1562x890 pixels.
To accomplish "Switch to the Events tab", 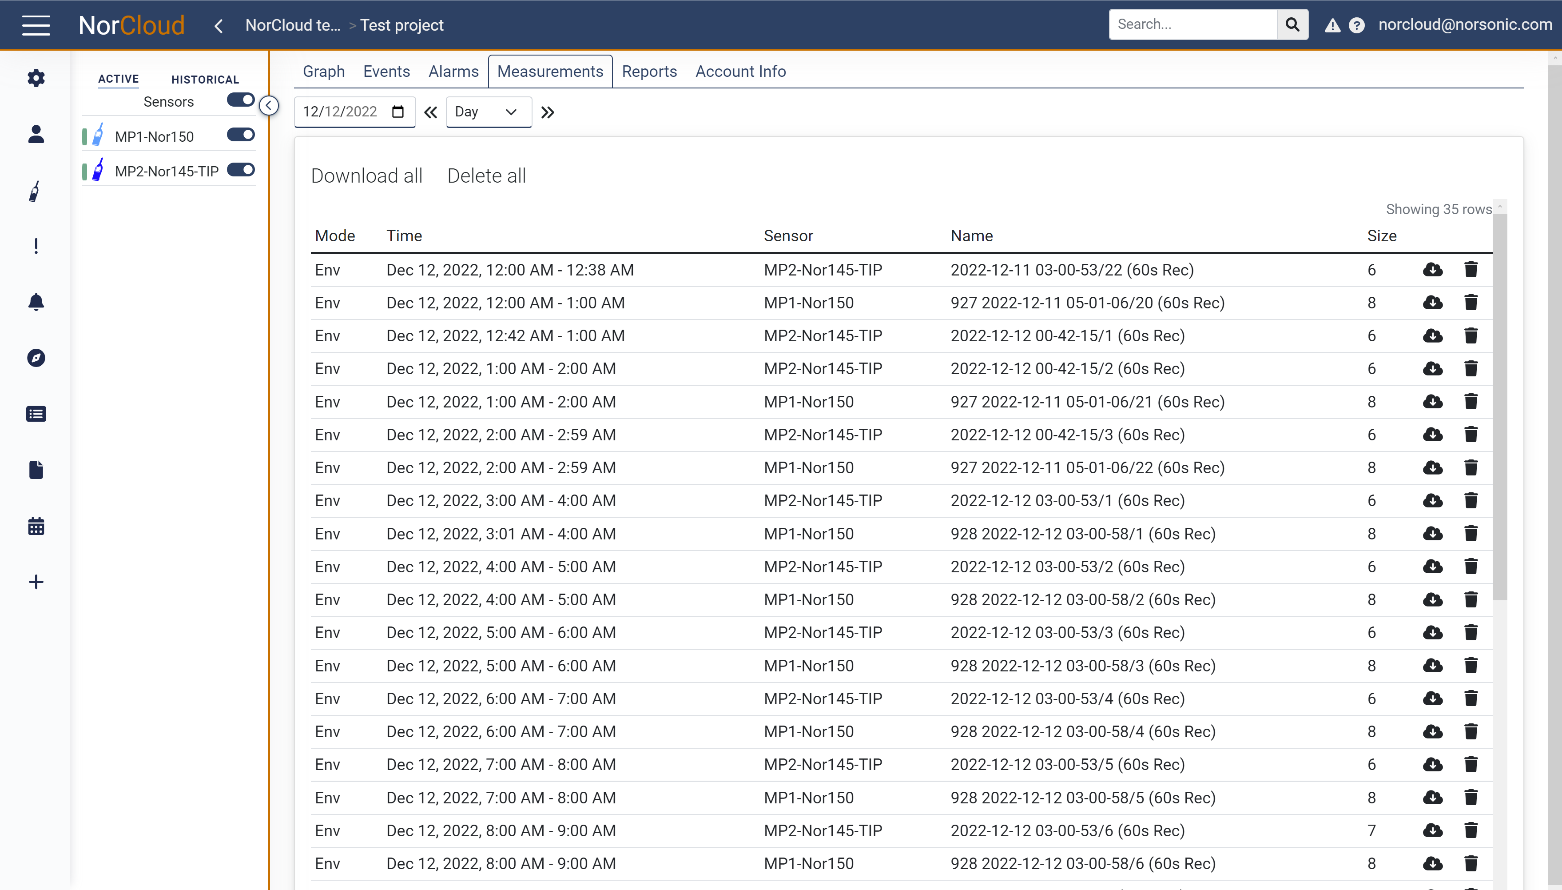I will click(386, 72).
